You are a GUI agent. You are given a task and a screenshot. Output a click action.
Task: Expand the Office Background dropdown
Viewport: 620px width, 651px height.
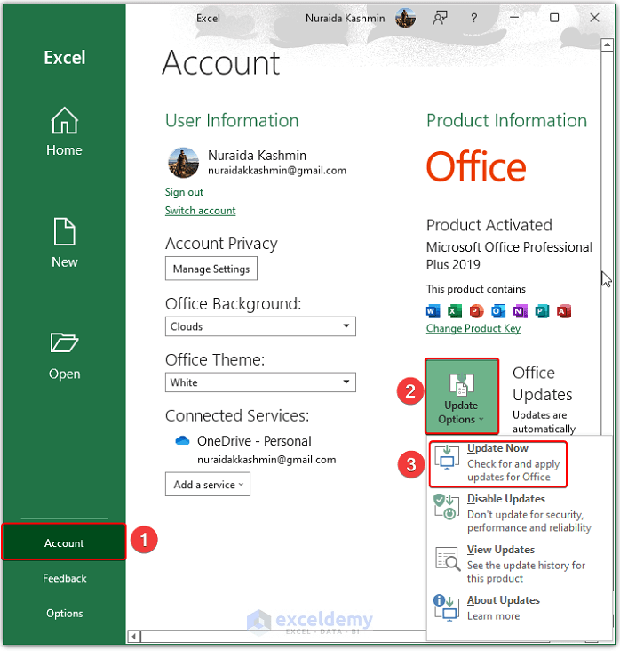point(260,326)
